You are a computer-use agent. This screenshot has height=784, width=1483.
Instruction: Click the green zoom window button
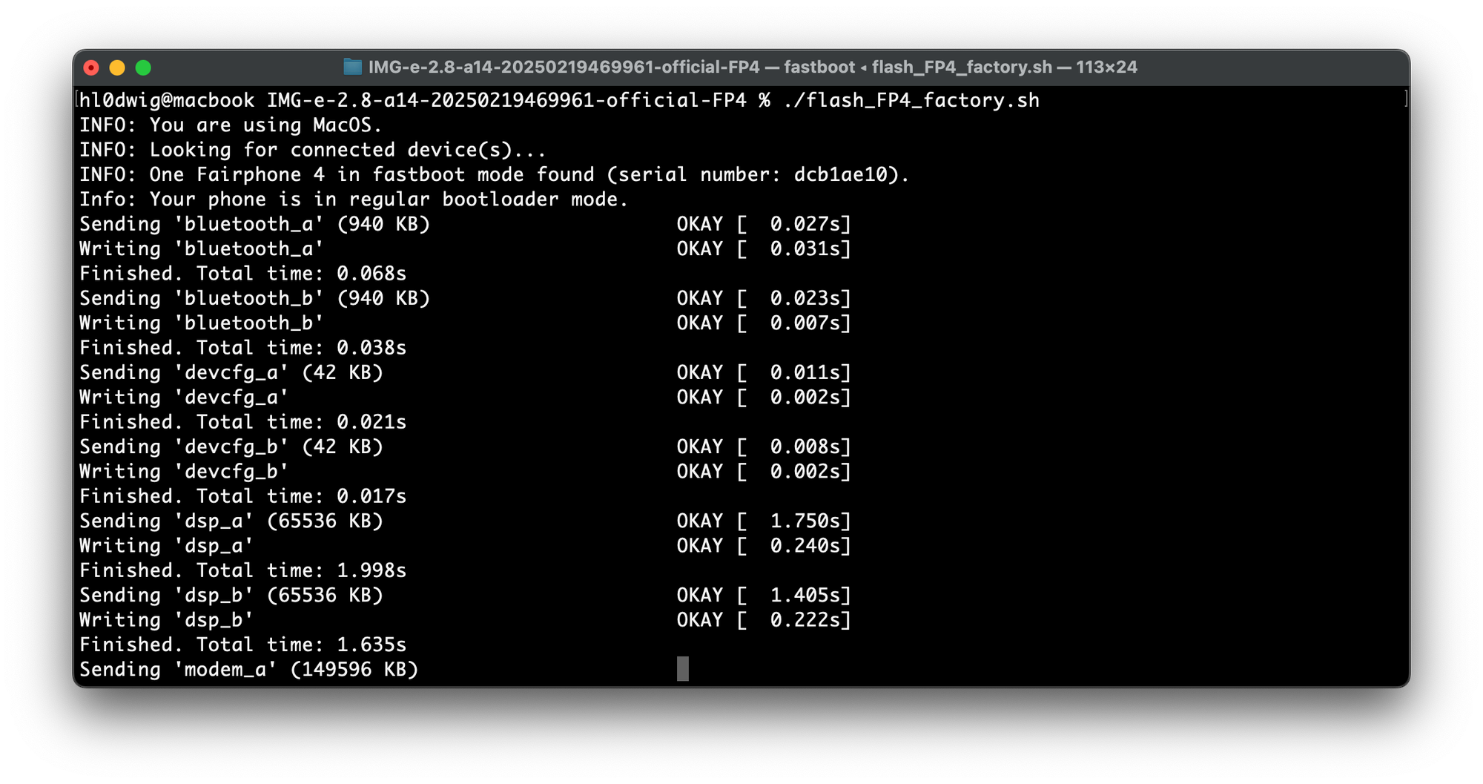(143, 68)
